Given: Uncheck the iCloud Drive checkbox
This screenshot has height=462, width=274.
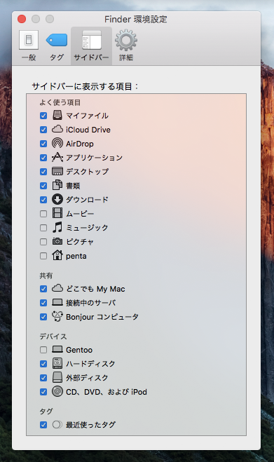Looking at the screenshot, I should coord(43,130).
